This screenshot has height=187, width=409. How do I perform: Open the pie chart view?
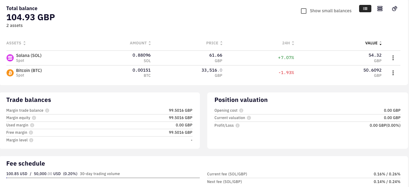tap(395, 9)
